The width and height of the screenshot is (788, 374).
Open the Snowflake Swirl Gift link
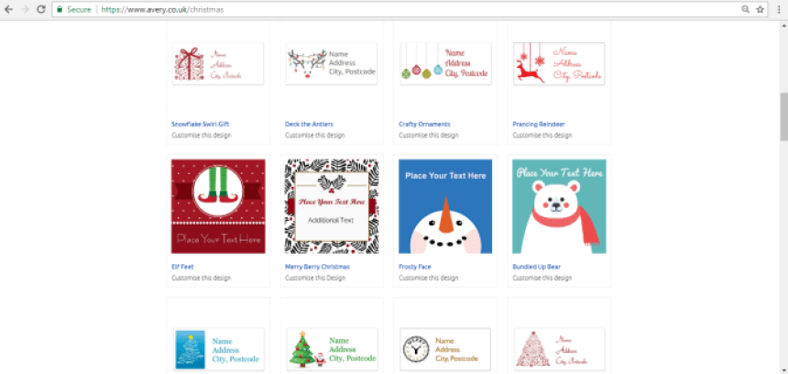click(200, 124)
